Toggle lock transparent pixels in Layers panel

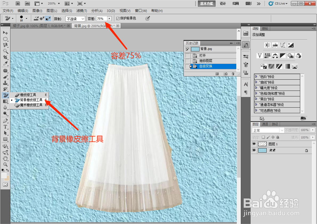click(263, 137)
